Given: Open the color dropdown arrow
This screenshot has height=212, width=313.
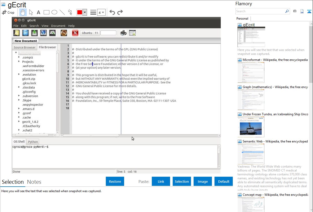Looking at the screenshot, I should click(85, 12).
